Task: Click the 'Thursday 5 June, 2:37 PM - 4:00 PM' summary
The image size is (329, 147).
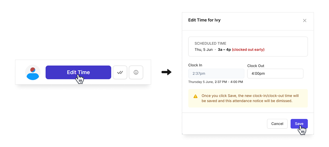Action: tap(216, 82)
